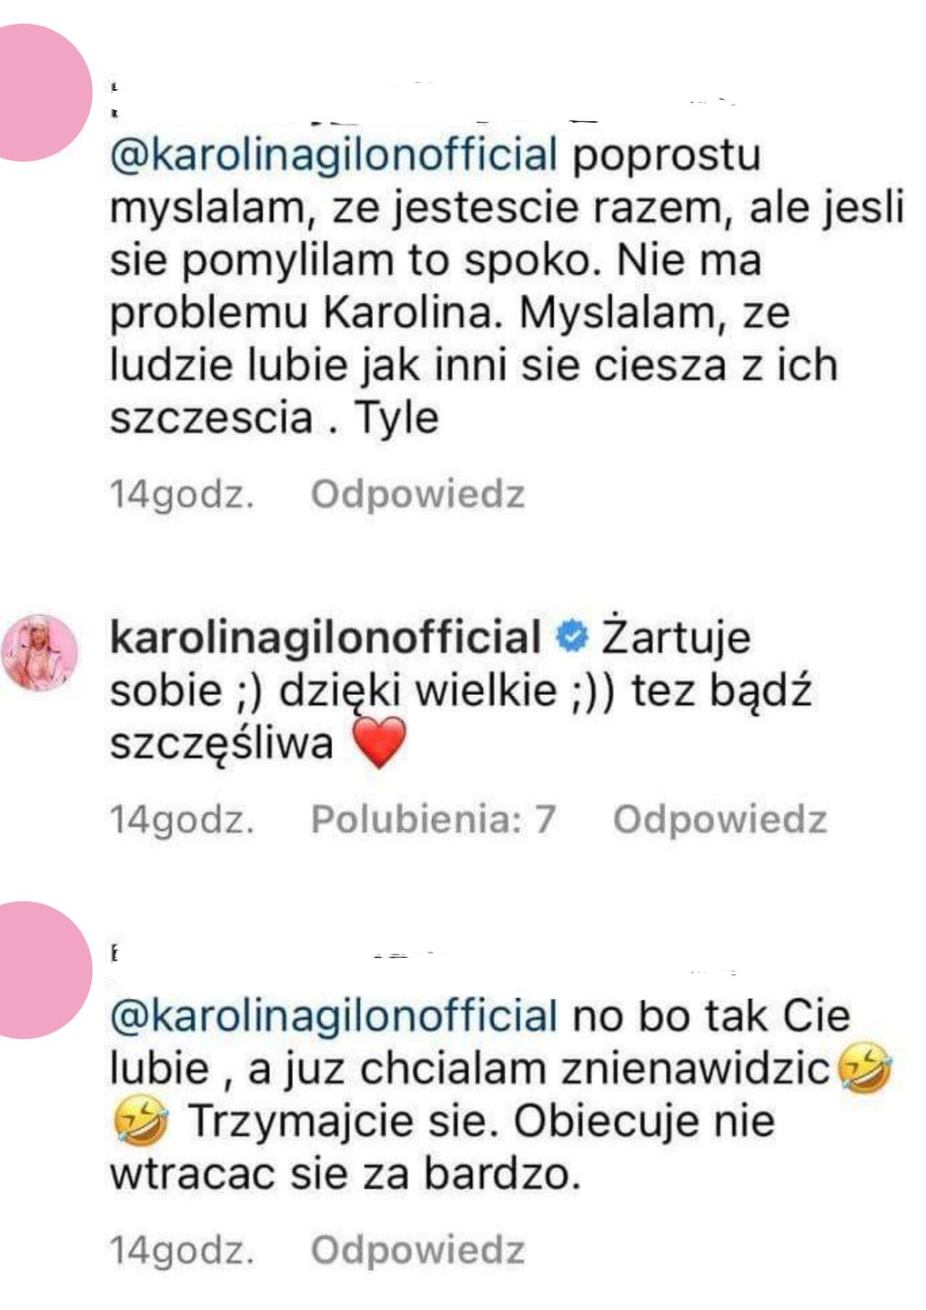Click the redacted username of the first commenter

423,100
